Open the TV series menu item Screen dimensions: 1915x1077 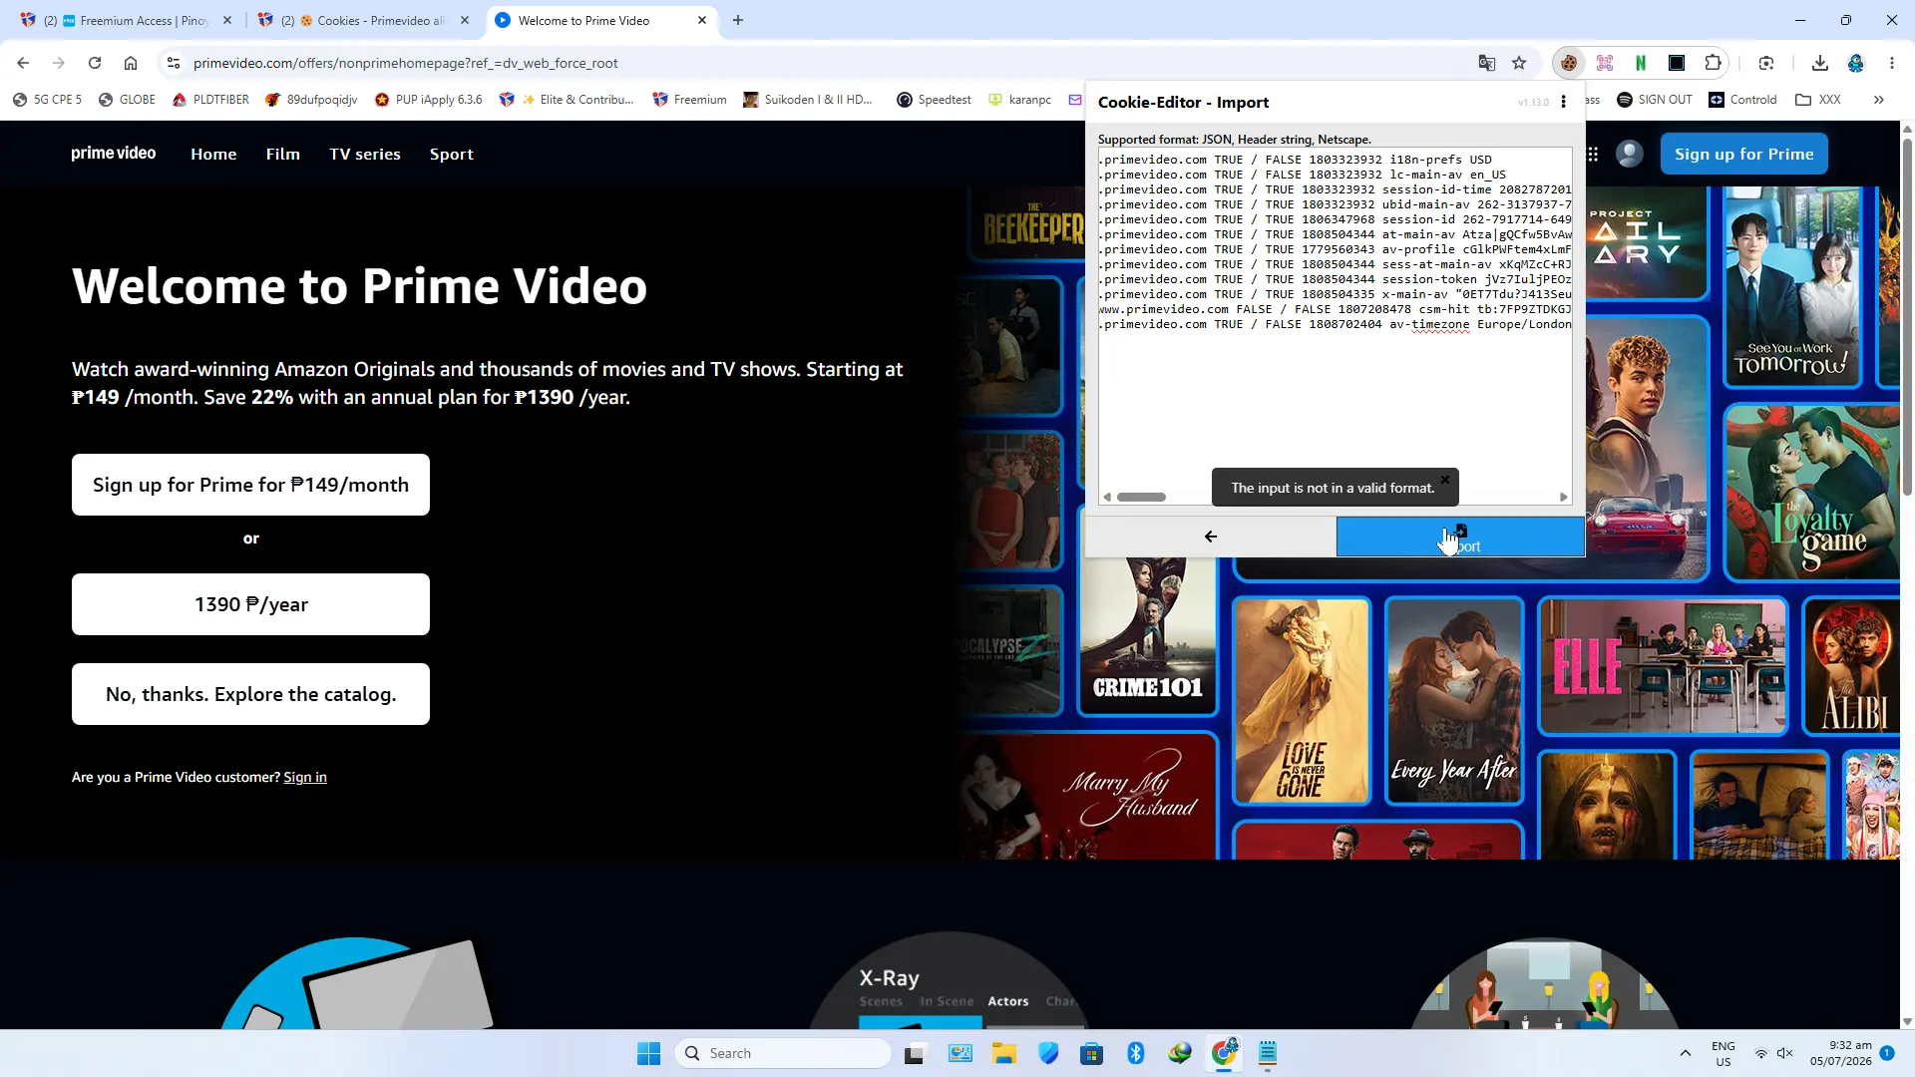point(365,154)
